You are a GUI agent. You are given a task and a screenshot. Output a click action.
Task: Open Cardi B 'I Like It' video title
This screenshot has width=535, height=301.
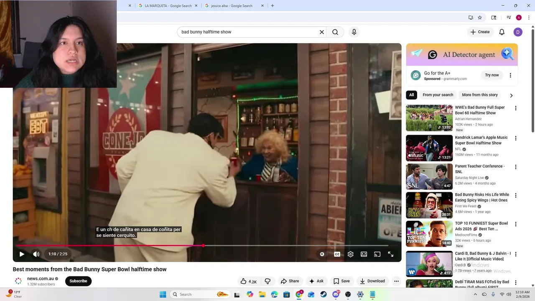483,256
